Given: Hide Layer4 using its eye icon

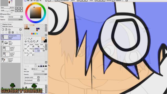Looking at the screenshot, I should click(x=4, y=53).
